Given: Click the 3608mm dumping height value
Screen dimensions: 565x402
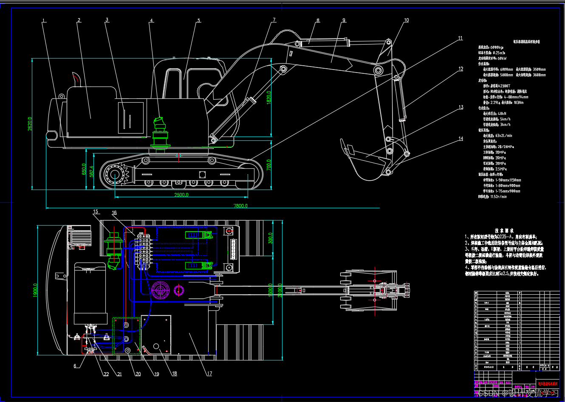Looking at the screenshot, I should (540, 75).
